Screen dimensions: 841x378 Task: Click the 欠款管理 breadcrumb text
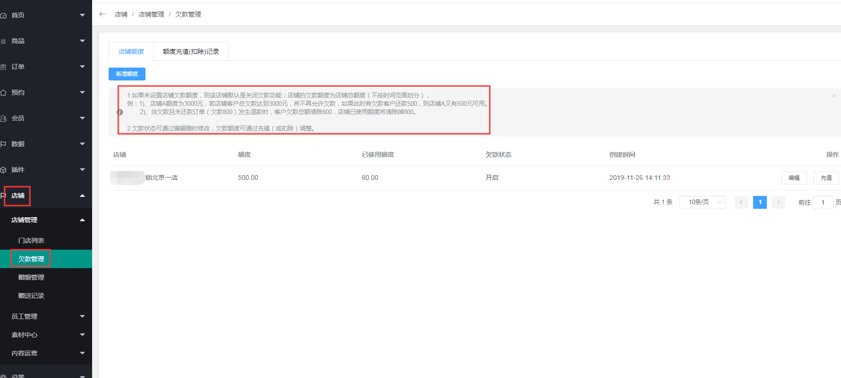(188, 14)
